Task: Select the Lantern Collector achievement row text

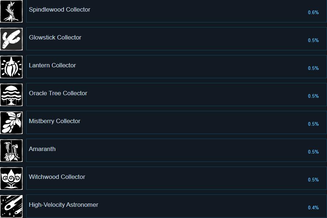Action: (52, 65)
